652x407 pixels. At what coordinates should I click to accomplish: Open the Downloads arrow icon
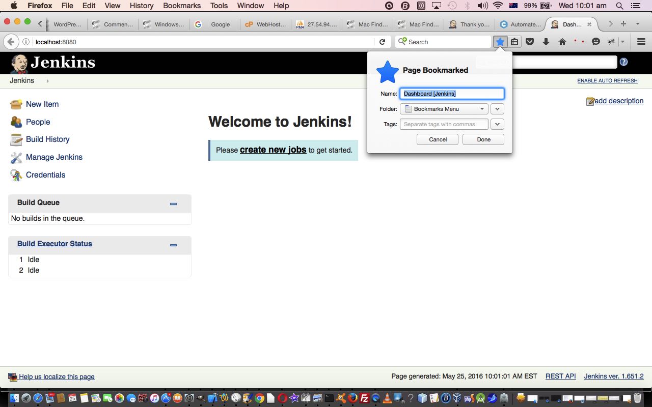click(x=546, y=42)
